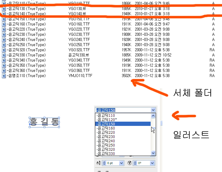Select the 홍길동 text object on canvas

click(x=44, y=122)
